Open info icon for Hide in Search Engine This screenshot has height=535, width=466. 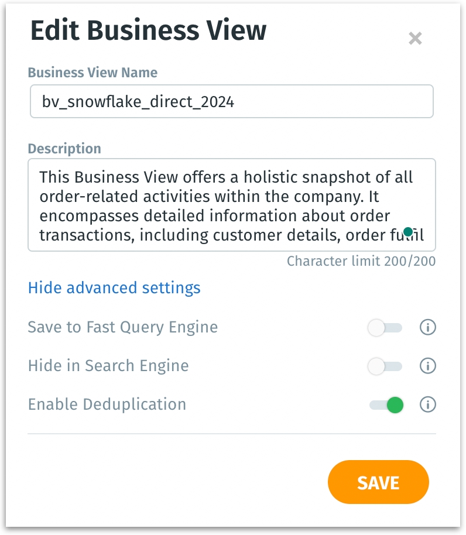(427, 366)
